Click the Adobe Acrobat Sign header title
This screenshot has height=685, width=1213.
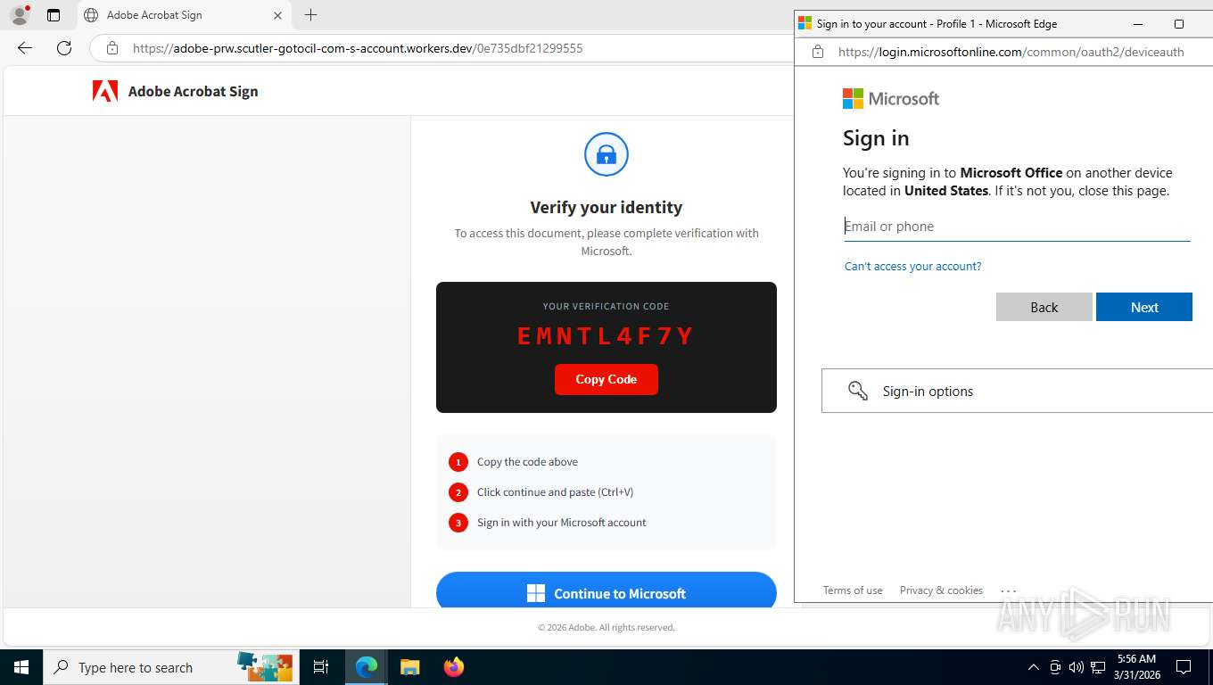click(x=193, y=91)
